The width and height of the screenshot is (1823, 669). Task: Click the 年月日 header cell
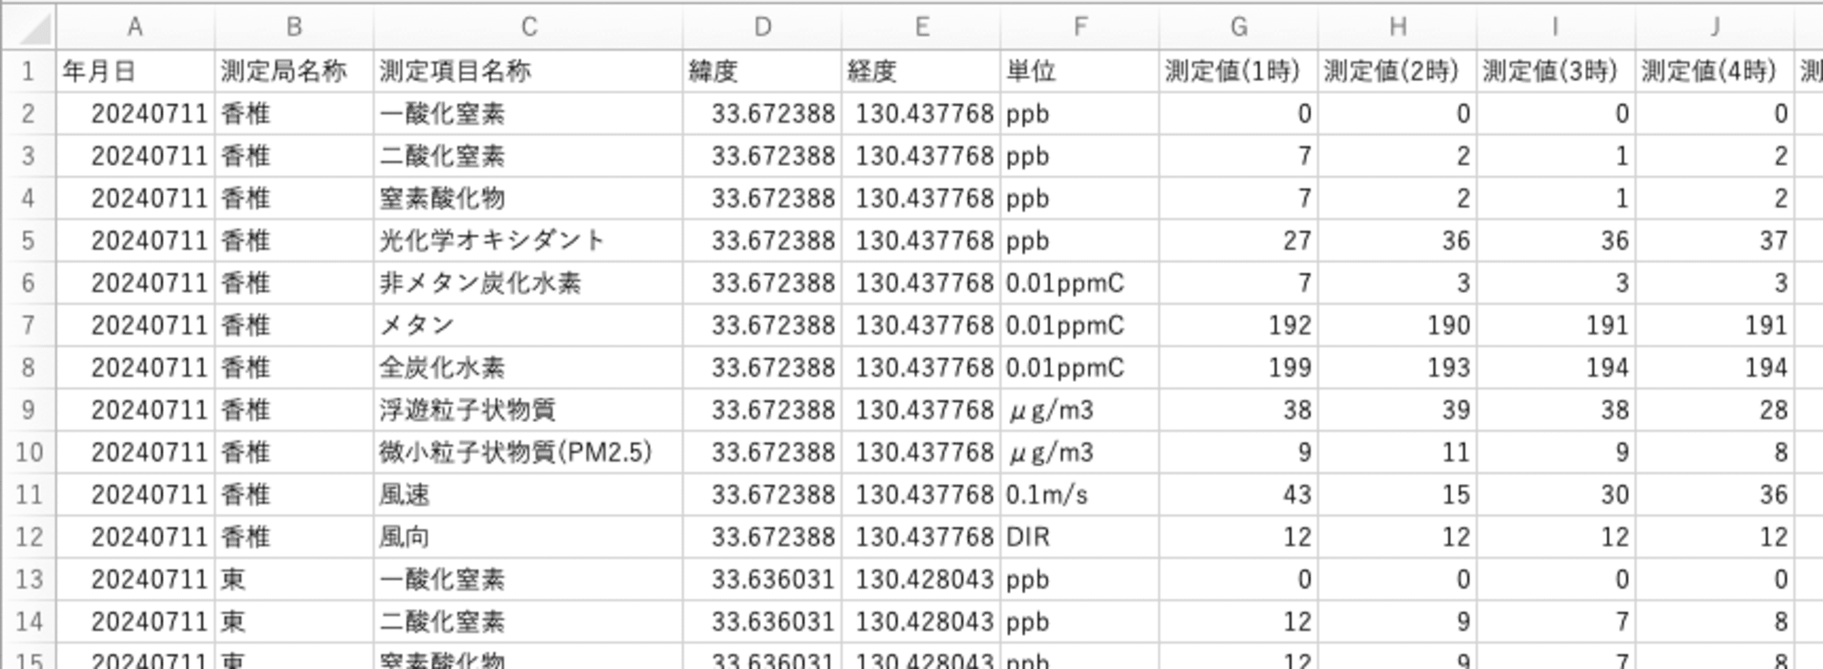135,71
